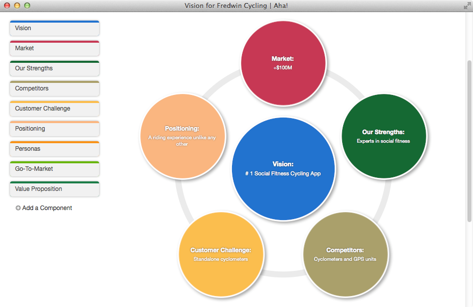Open the Personas component
473x307 pixels.
[x=54, y=149]
